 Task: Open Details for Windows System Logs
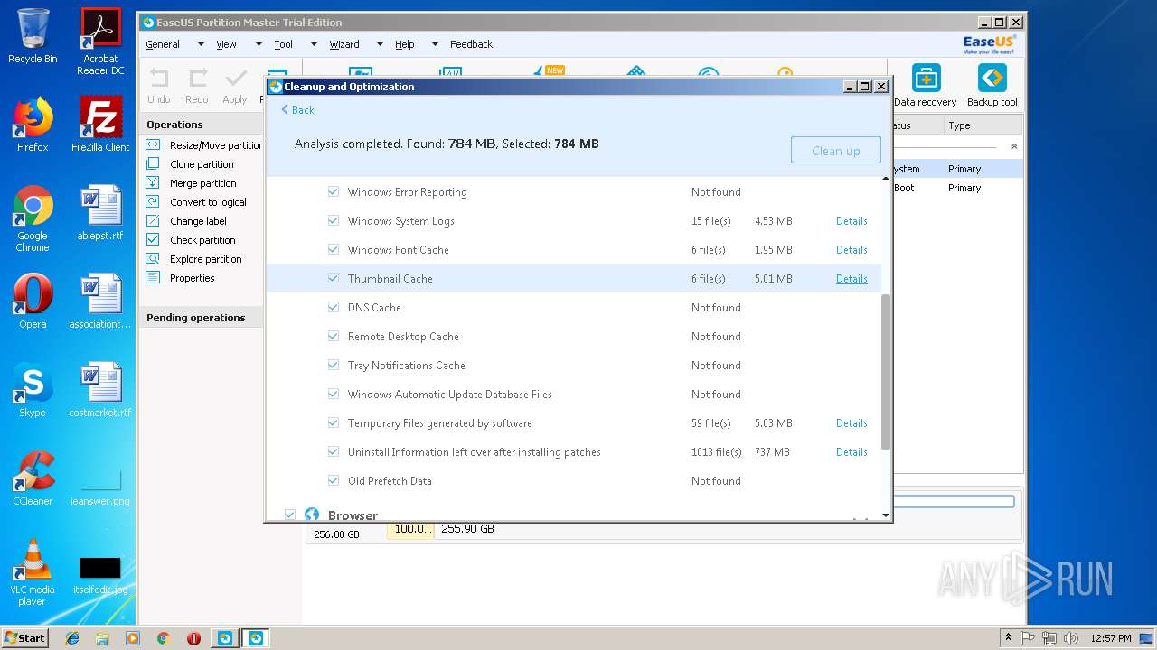tap(851, 221)
